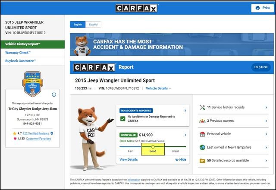The image size is (276, 190).
Task: Select the English language option
Action: tap(78, 25)
